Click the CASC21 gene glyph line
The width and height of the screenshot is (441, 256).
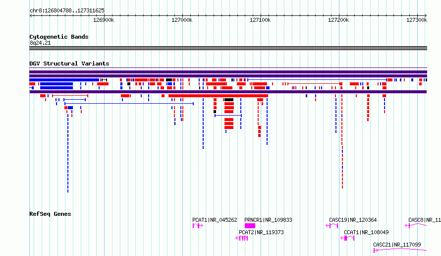point(400,250)
